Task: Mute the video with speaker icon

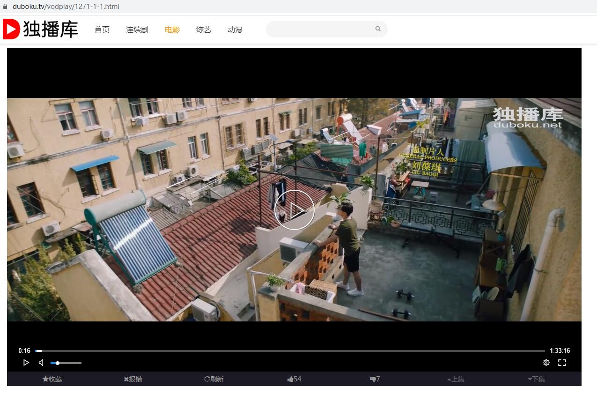Action: click(41, 363)
